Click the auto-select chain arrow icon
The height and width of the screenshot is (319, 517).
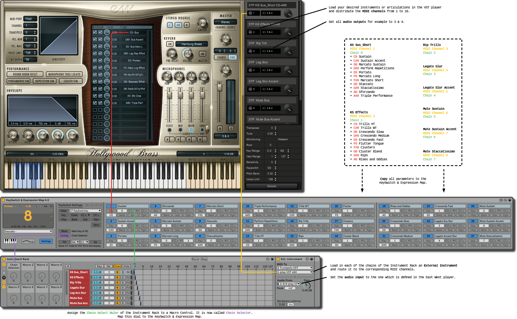[x=68, y=266]
